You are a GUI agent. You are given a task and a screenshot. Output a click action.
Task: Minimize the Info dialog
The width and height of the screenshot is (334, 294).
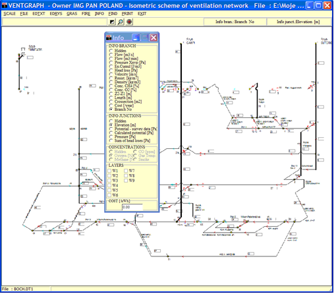pos(136,38)
